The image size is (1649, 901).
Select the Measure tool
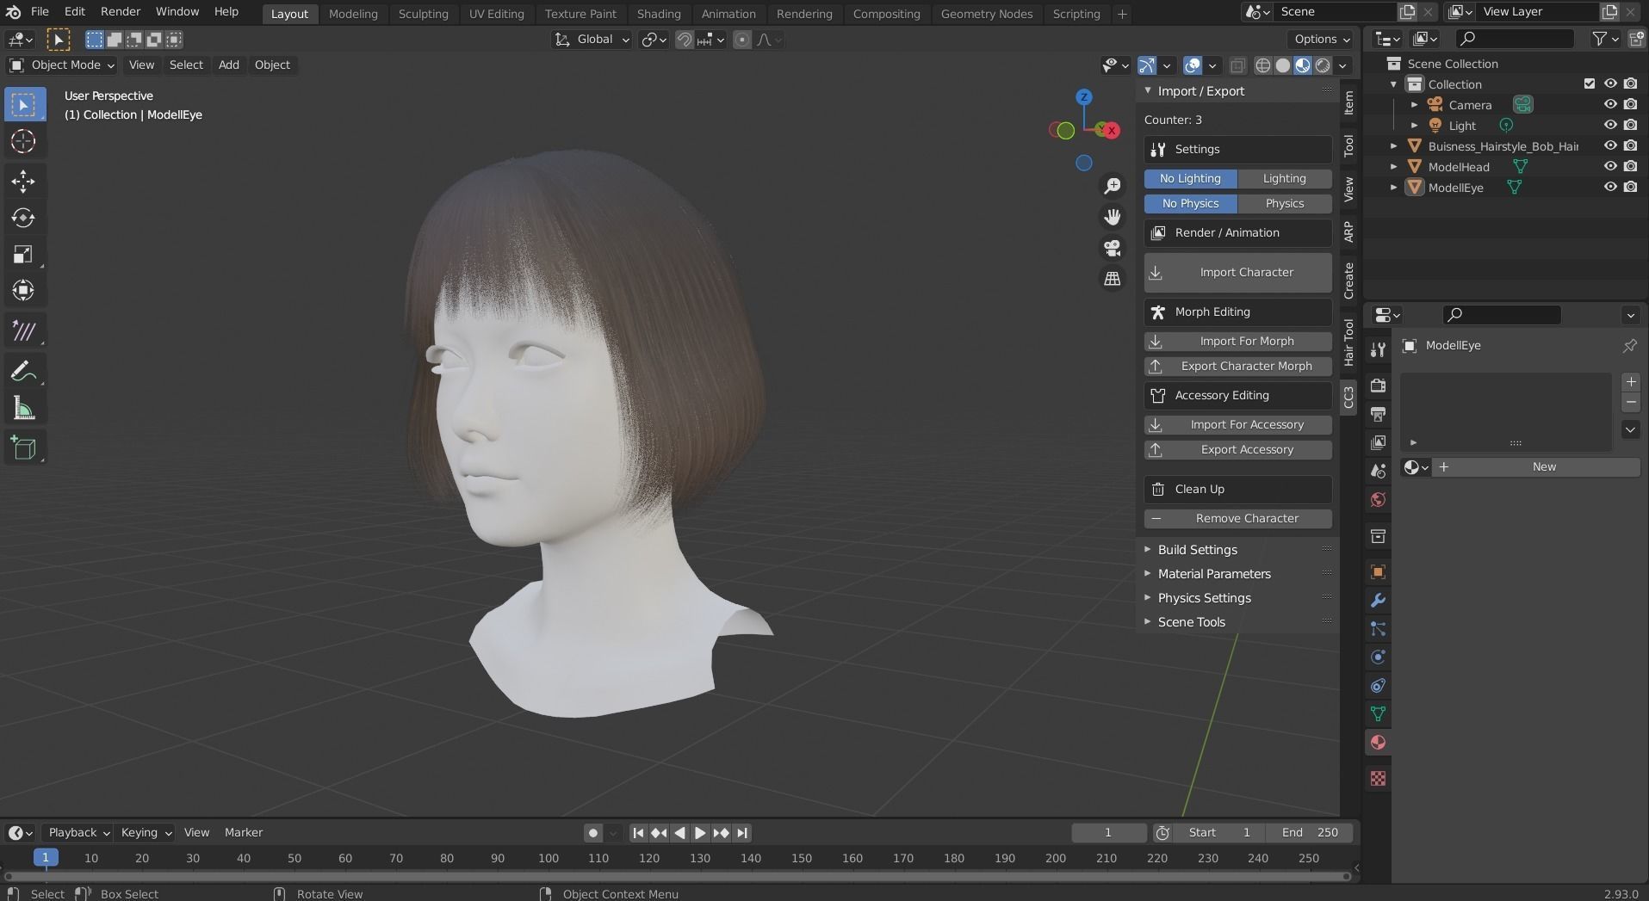[23, 409]
